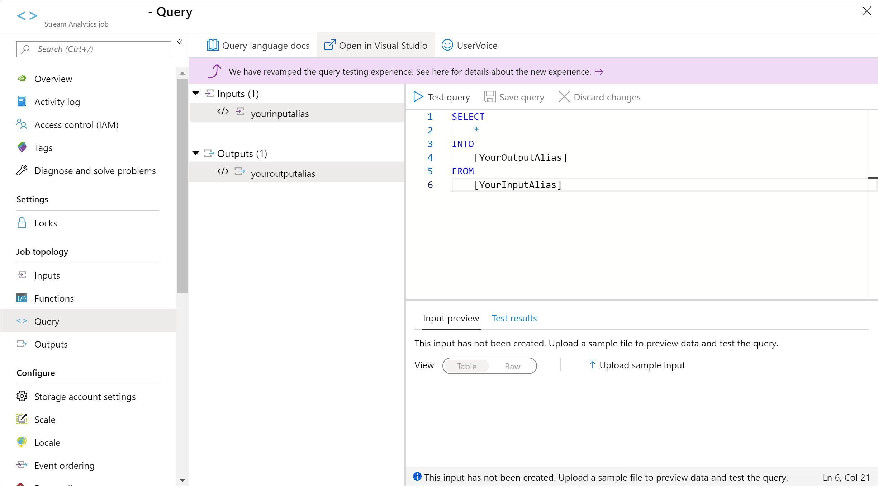Click the wrench icon for Diagnose
878x486 pixels.
[x=22, y=170]
